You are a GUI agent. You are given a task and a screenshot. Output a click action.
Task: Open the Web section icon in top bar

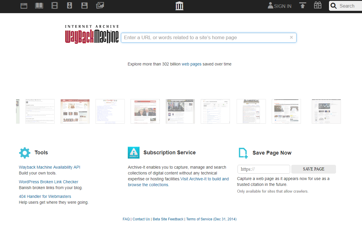24,6
